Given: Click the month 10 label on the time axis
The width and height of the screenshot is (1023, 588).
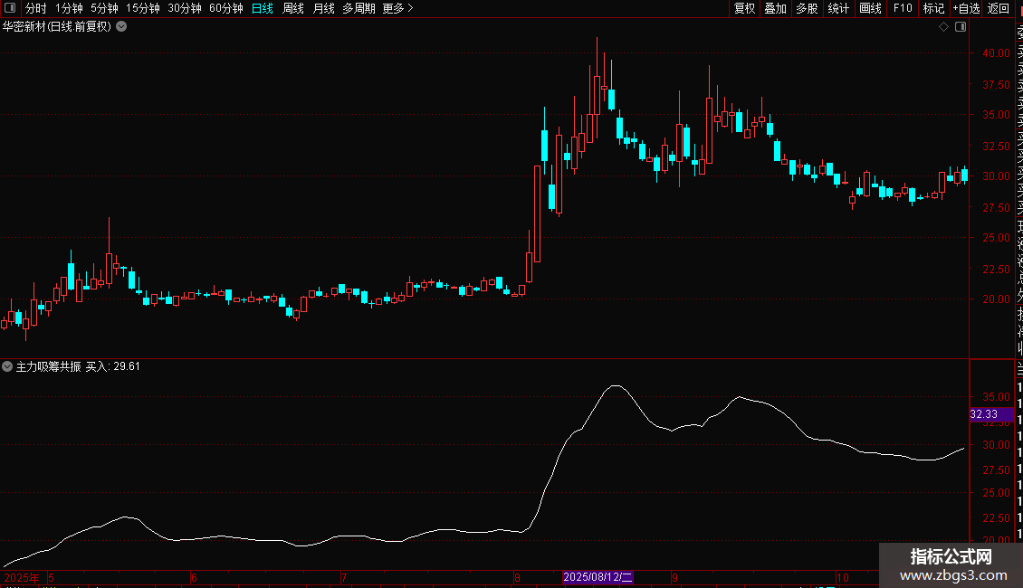Looking at the screenshot, I should [x=843, y=577].
